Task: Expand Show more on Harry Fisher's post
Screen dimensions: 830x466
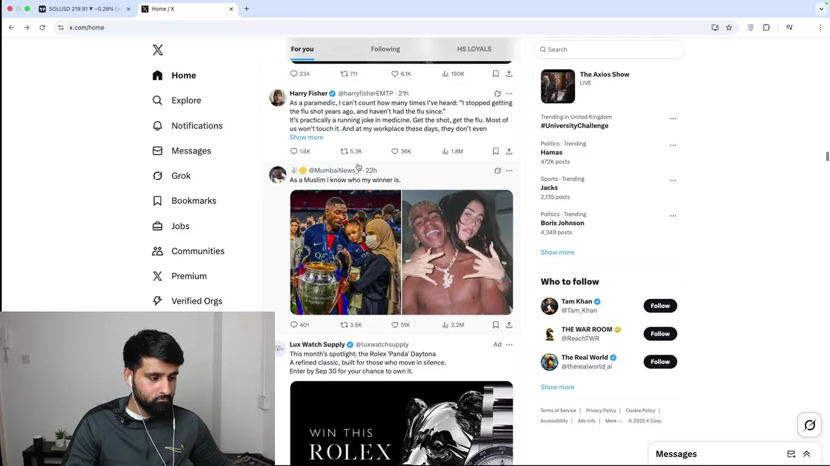Action: click(306, 137)
